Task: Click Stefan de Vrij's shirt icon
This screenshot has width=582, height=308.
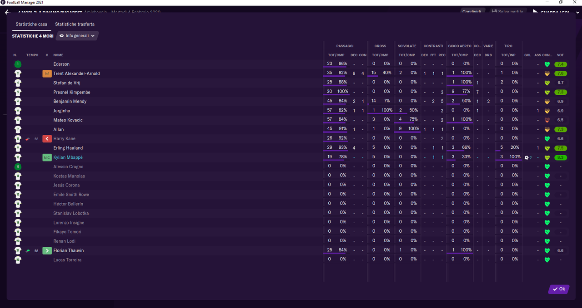Action: (x=18, y=83)
